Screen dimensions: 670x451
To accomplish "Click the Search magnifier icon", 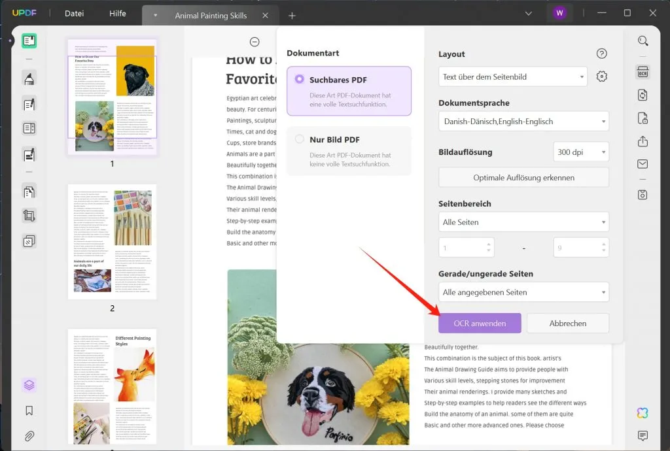I will point(643,41).
